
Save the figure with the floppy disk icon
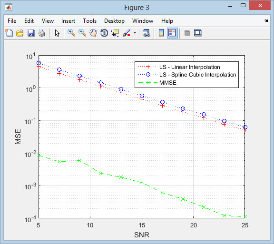point(31,33)
